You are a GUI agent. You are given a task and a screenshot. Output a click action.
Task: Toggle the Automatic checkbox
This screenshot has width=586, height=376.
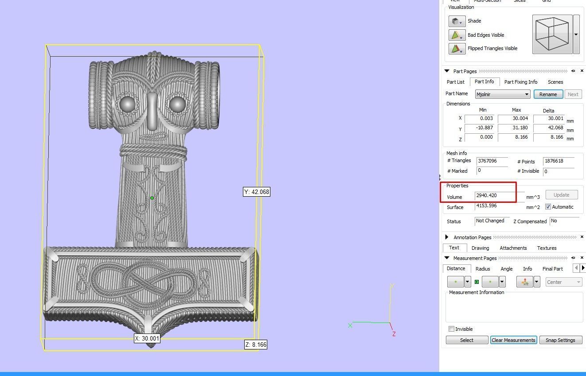(548, 207)
